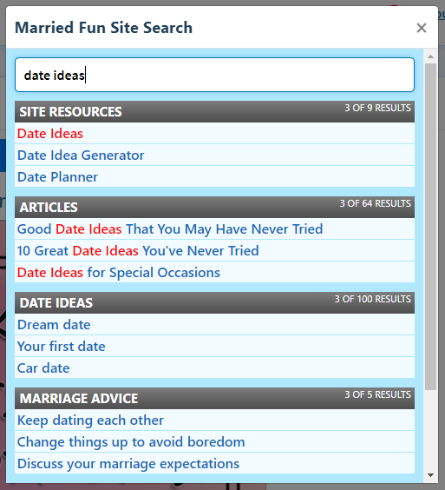Viewport: 445px width, 490px height.
Task: Focus the search box containing 'date ideas'
Action: [x=215, y=75]
